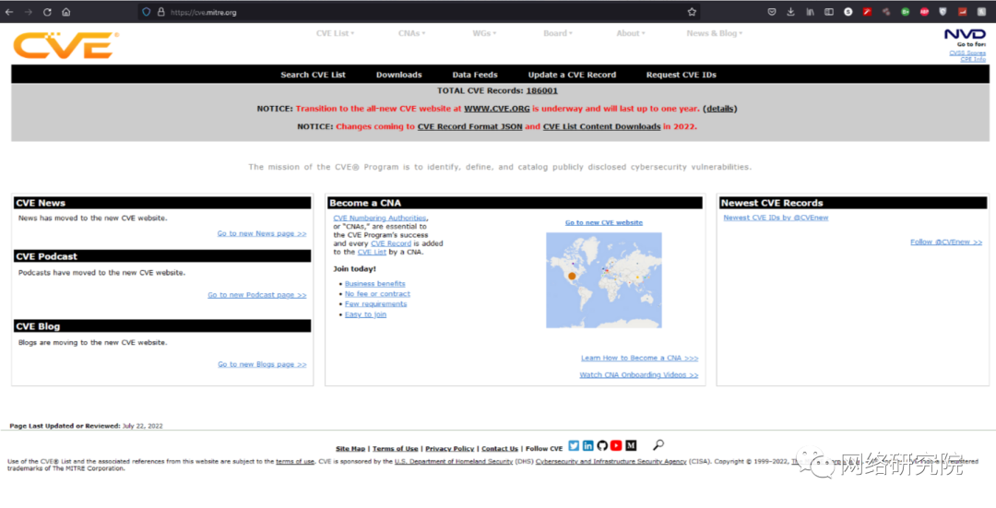Open Watch CNA Onboarding Videos link
The width and height of the screenshot is (996, 508).
coord(639,375)
